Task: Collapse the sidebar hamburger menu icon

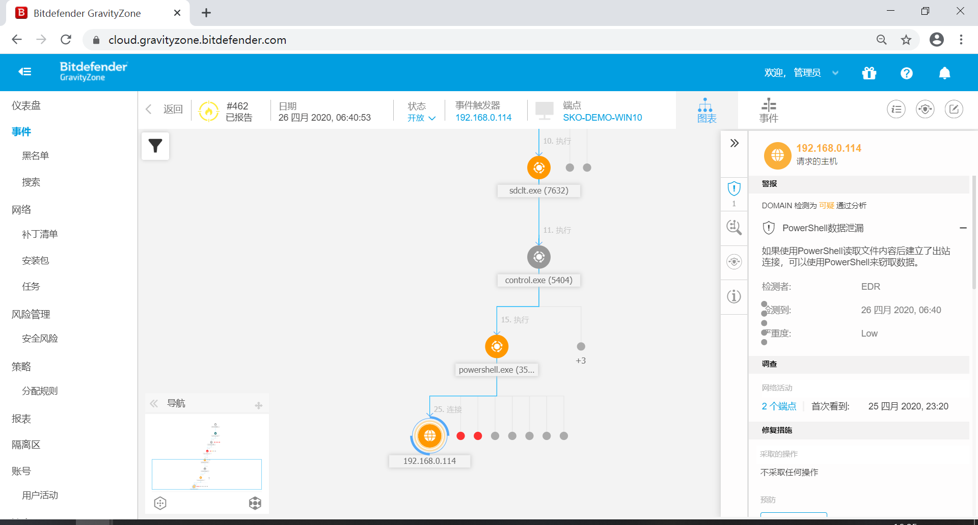Action: point(25,72)
